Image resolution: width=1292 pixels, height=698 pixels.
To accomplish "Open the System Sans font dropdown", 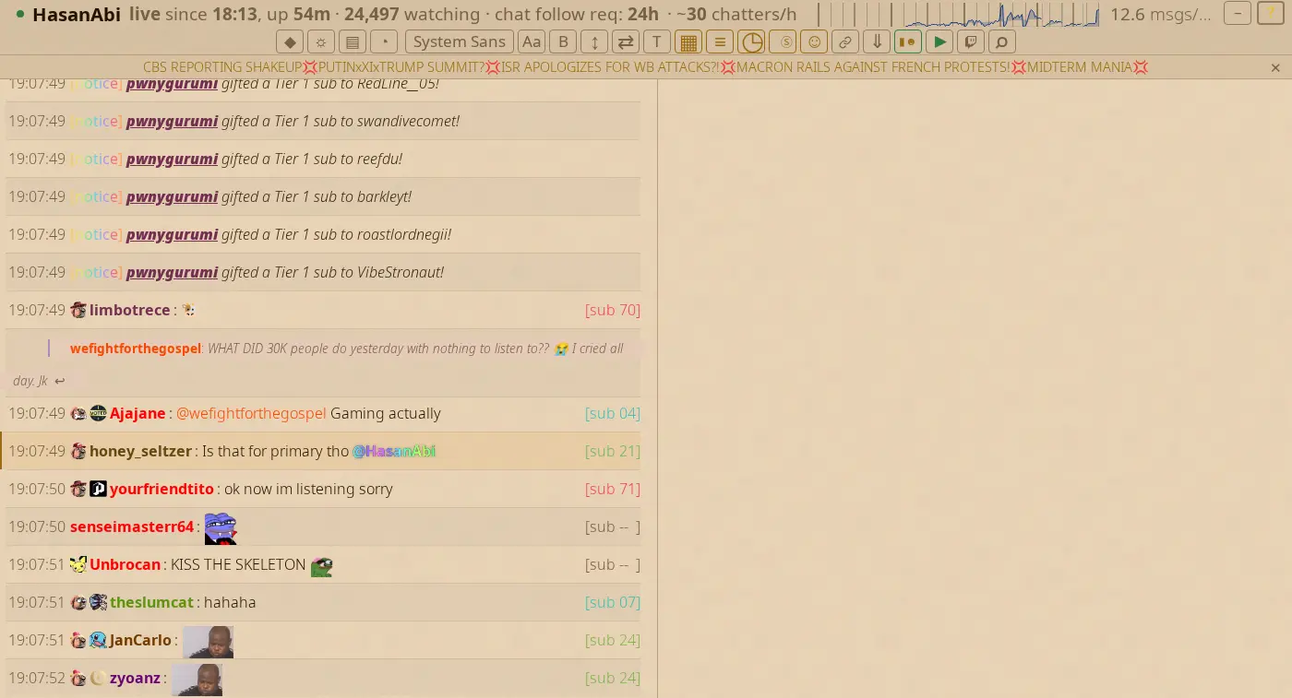I will (460, 41).
